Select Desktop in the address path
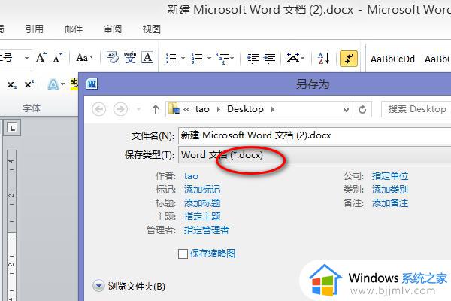This screenshot has height=301, width=451. coord(245,109)
